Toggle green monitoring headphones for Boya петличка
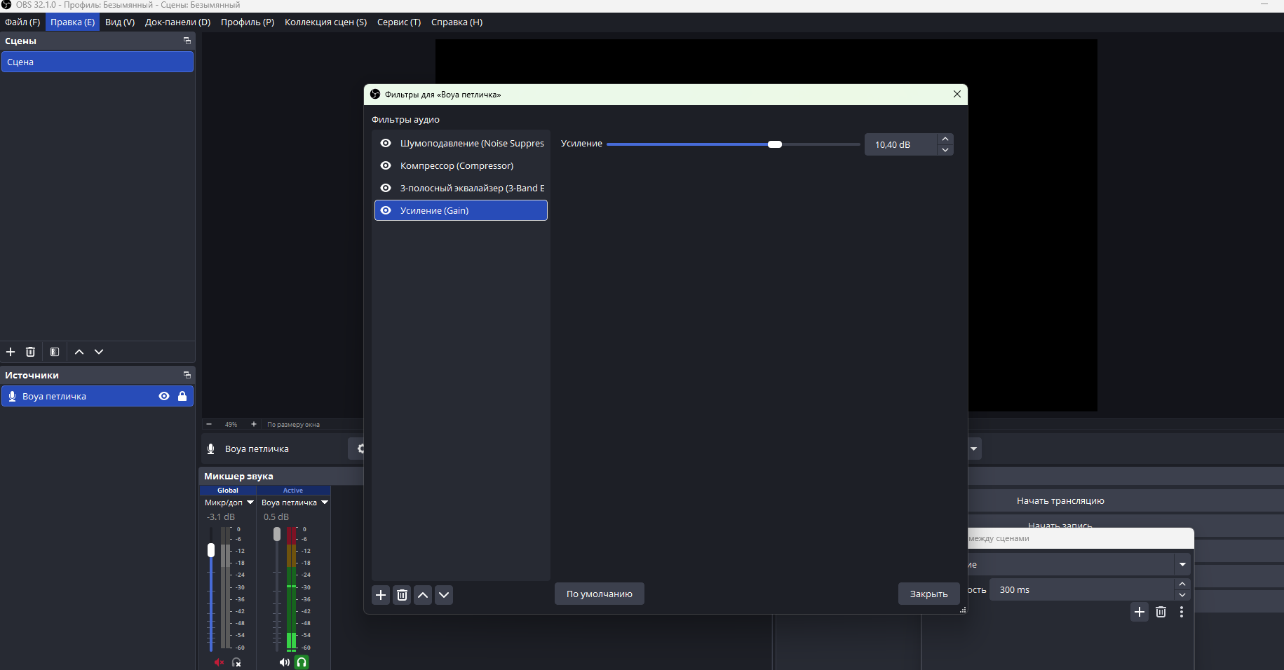Image resolution: width=1284 pixels, height=670 pixels. tap(302, 662)
